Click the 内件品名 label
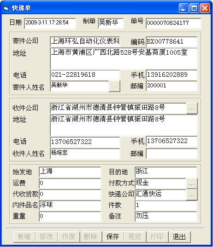Screen dimensions: 213x247 [x=25, y=205]
